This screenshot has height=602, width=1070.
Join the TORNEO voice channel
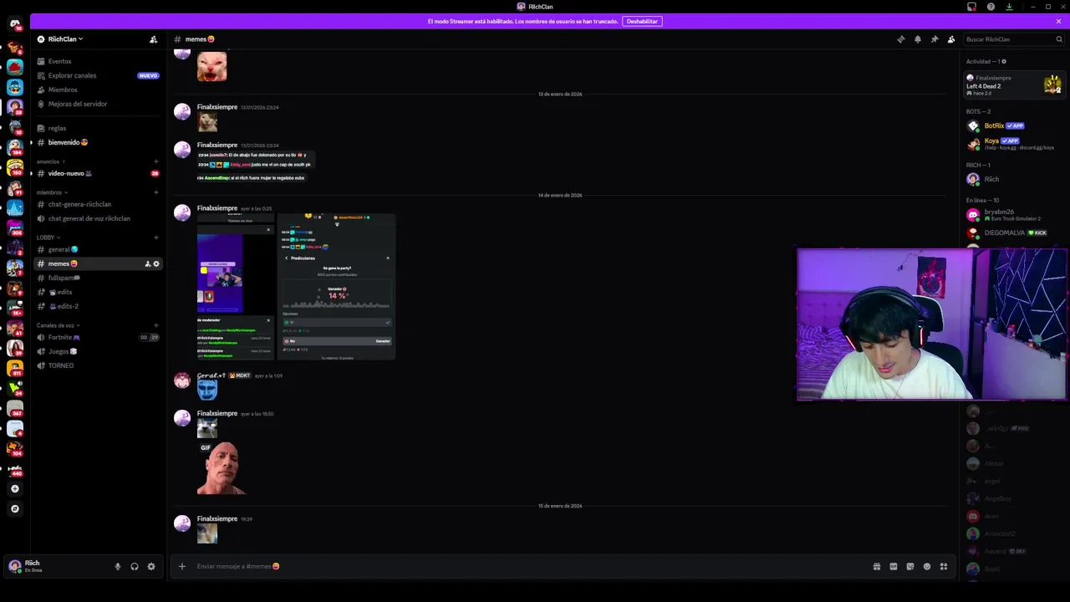pos(60,365)
